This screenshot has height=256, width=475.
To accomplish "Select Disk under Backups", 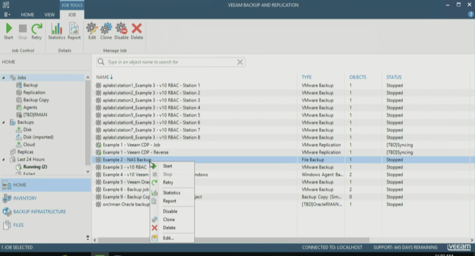I will 27,130.
